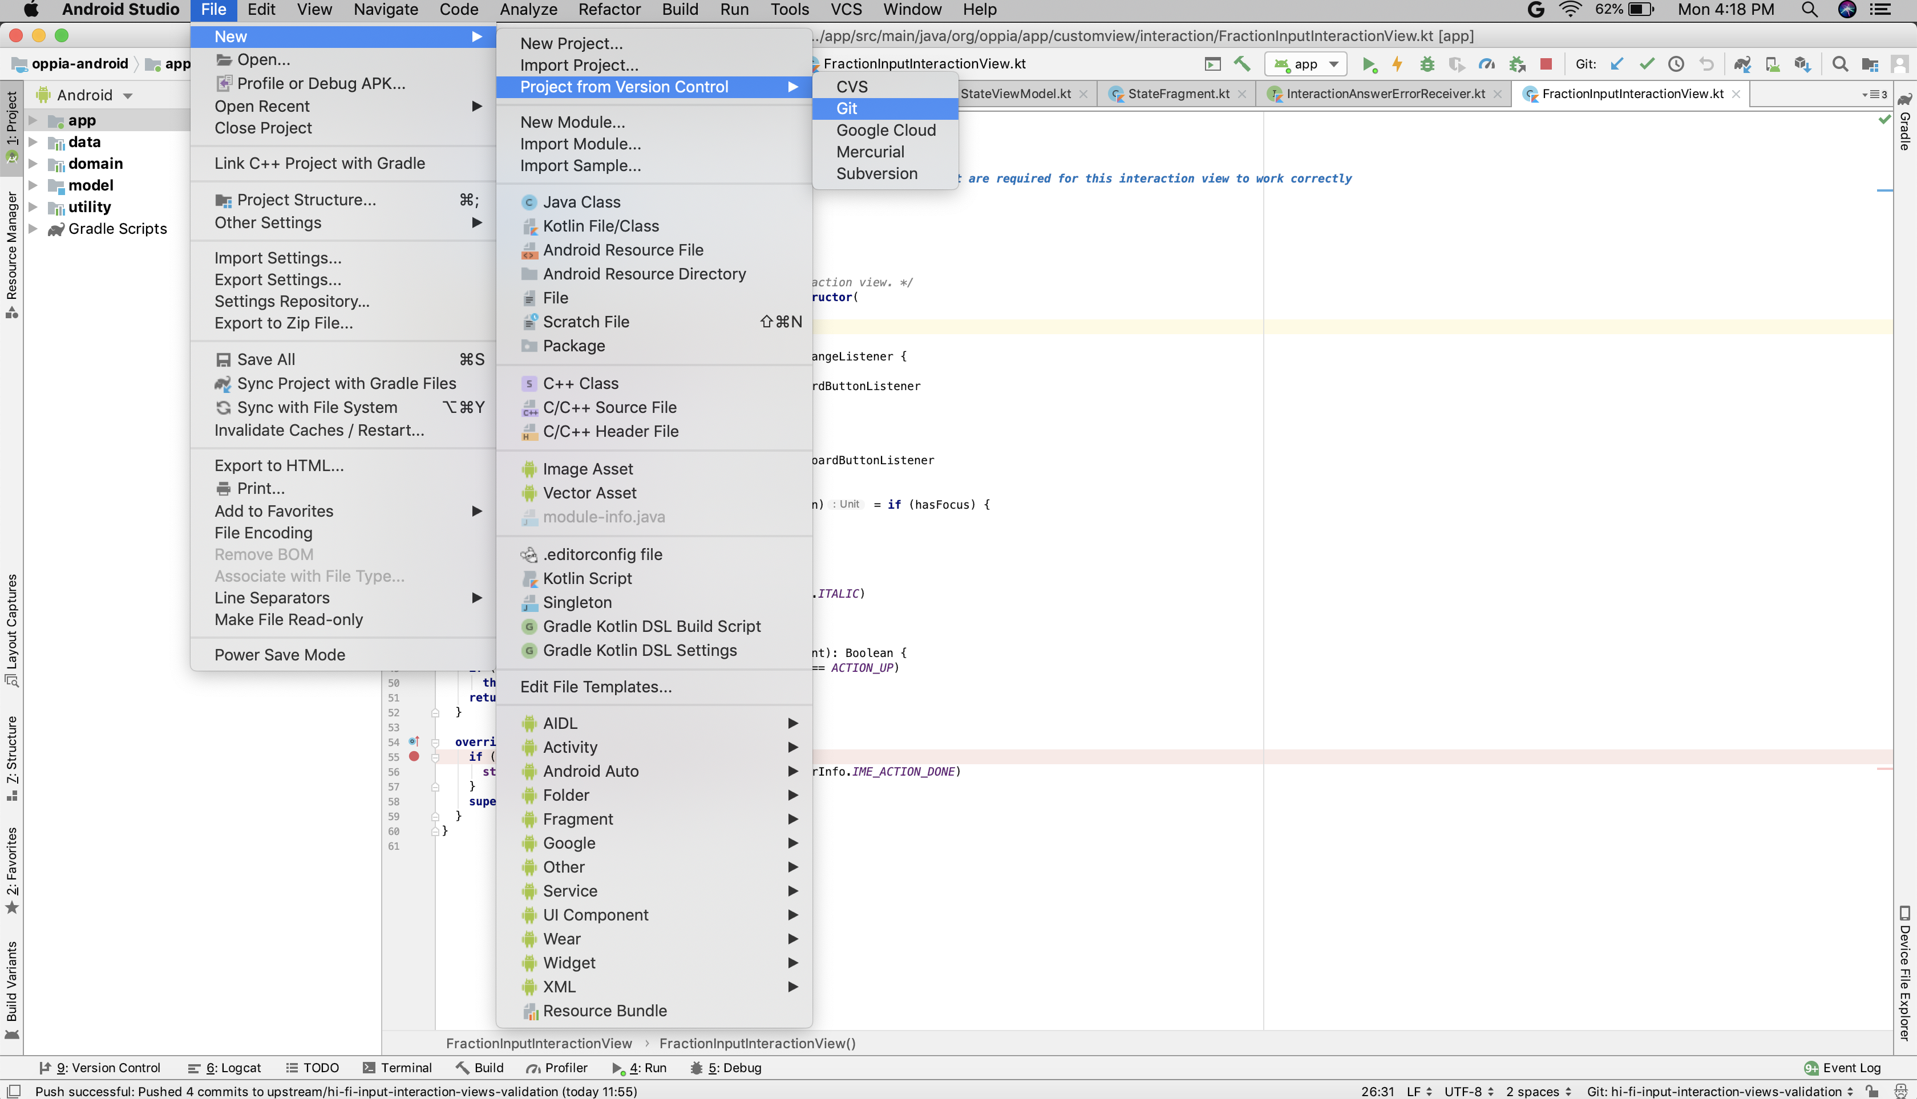This screenshot has width=1917, height=1099.
Task: Toggle 7: Structure side panel
Action: click(x=11, y=759)
